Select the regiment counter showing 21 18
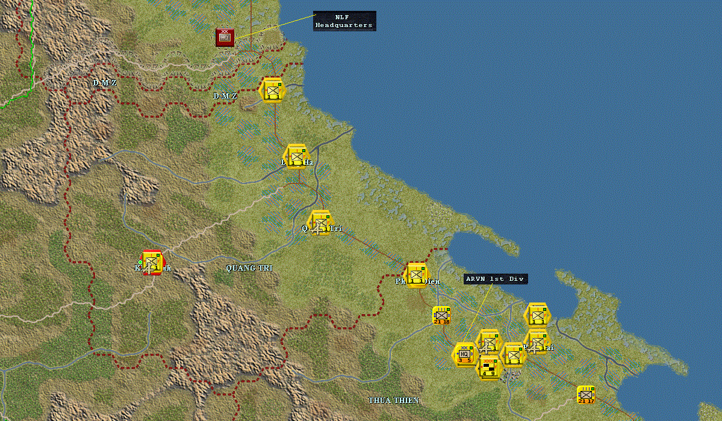 pos(441,316)
